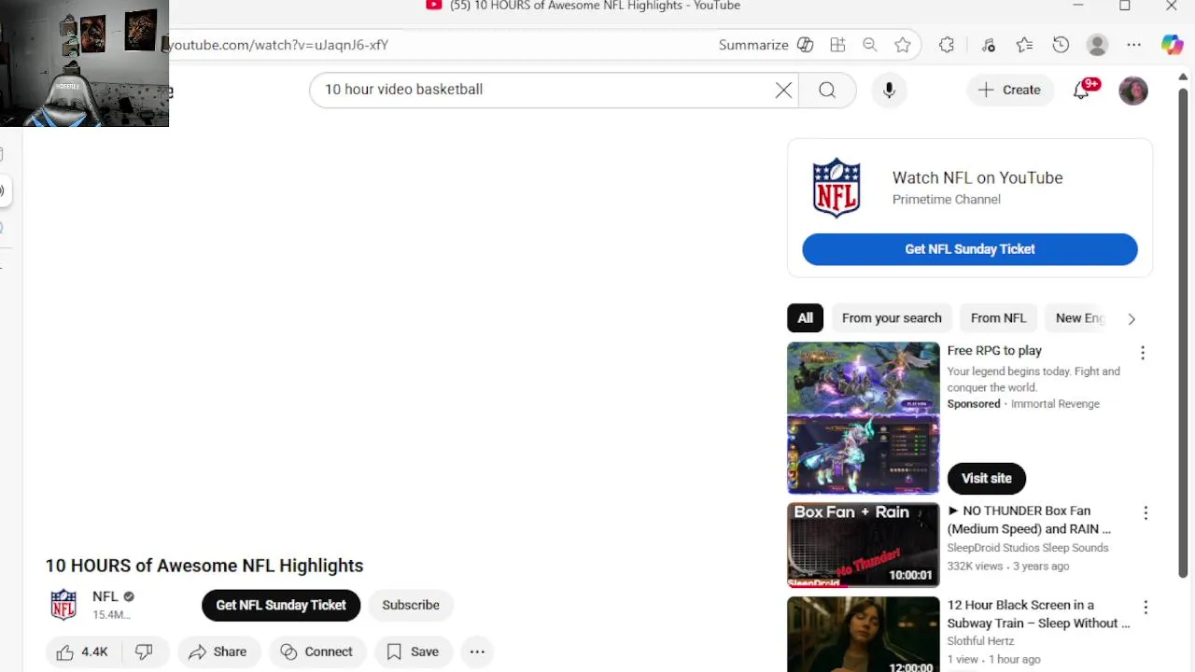Open Copilot icon in browser toolbar
This screenshot has height=672, width=1195.
[x=1172, y=45]
